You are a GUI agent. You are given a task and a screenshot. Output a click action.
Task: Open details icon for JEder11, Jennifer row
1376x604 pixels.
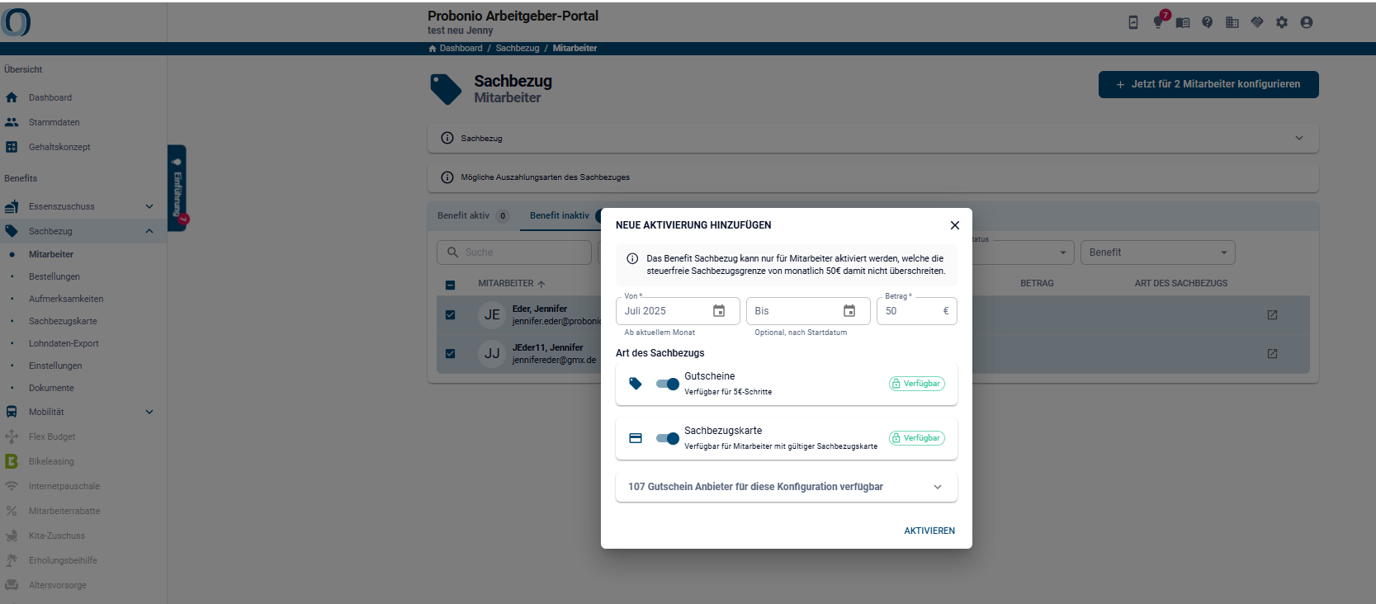pyautogui.click(x=1272, y=354)
